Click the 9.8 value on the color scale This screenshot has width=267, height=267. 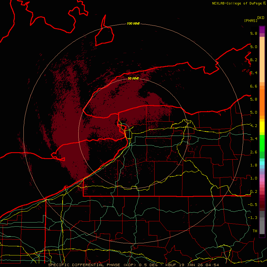pyautogui.click(x=254, y=33)
